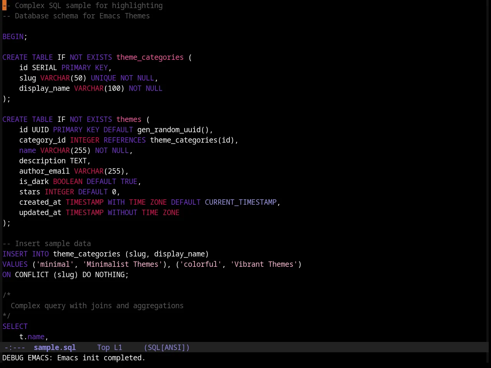Click the t.name column reference
The width and height of the screenshot is (491, 368).
[x=32, y=337]
